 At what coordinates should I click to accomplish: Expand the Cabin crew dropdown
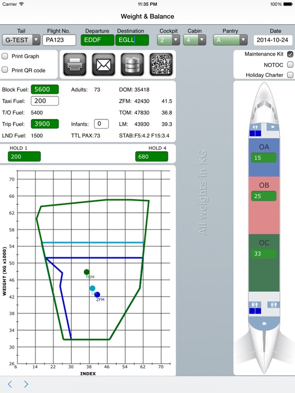(x=194, y=40)
